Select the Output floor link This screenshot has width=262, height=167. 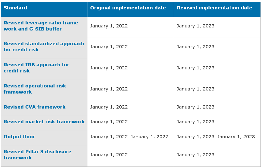click(19, 137)
